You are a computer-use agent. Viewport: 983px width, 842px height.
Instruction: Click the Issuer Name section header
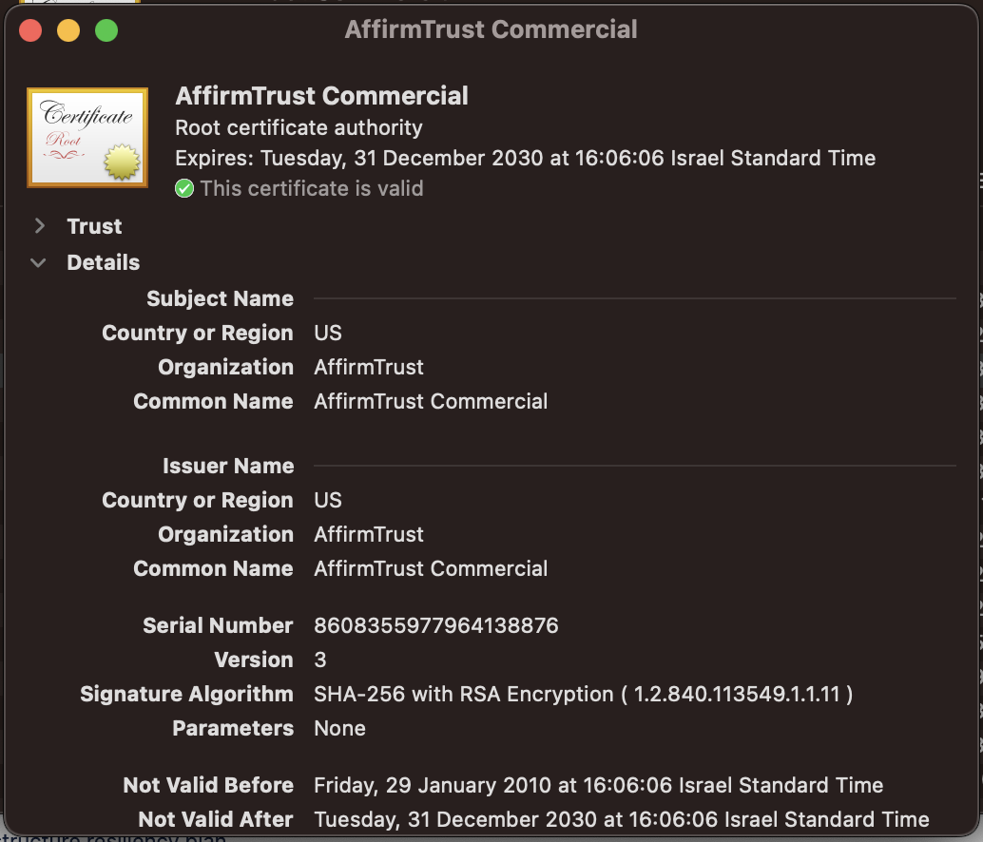pyautogui.click(x=227, y=466)
